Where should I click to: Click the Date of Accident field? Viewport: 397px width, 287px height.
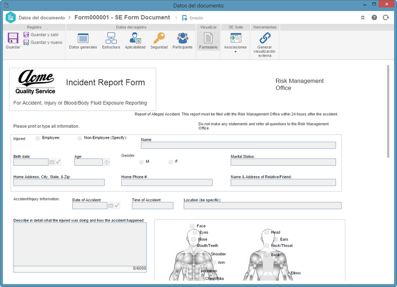(x=90, y=205)
